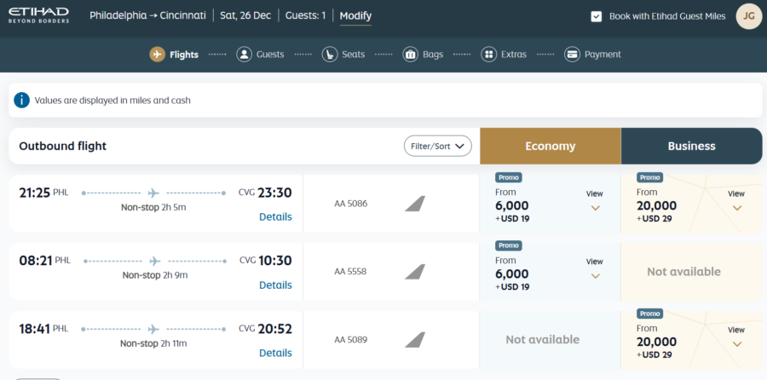Toggle Book with Etihad Guest Miles checkbox
The width and height of the screenshot is (767, 380).
tap(597, 17)
